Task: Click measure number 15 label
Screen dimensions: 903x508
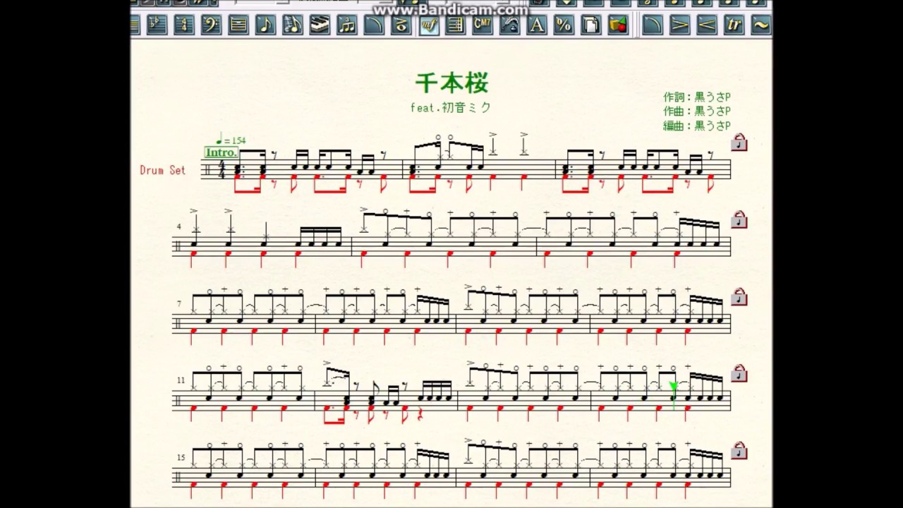Action: click(181, 457)
